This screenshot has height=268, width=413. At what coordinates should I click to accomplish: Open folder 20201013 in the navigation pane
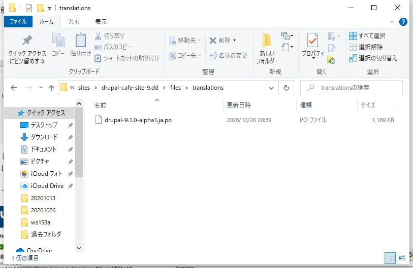tap(38, 198)
